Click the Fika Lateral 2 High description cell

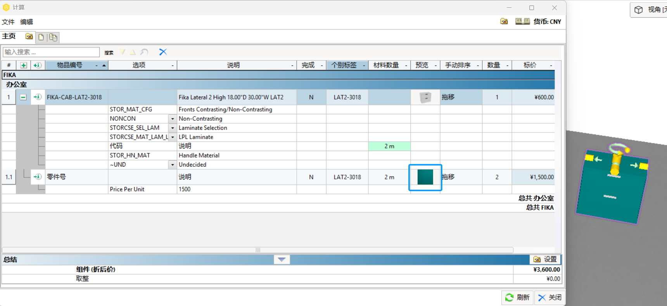click(x=237, y=97)
